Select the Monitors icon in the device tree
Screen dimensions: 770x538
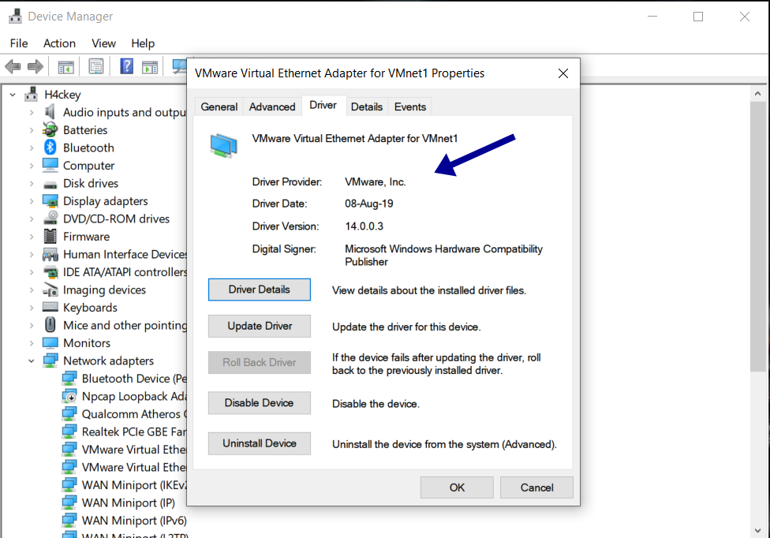50,342
